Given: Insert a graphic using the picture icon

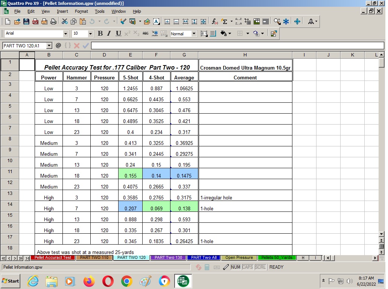Looking at the screenshot, I should 147,21.
